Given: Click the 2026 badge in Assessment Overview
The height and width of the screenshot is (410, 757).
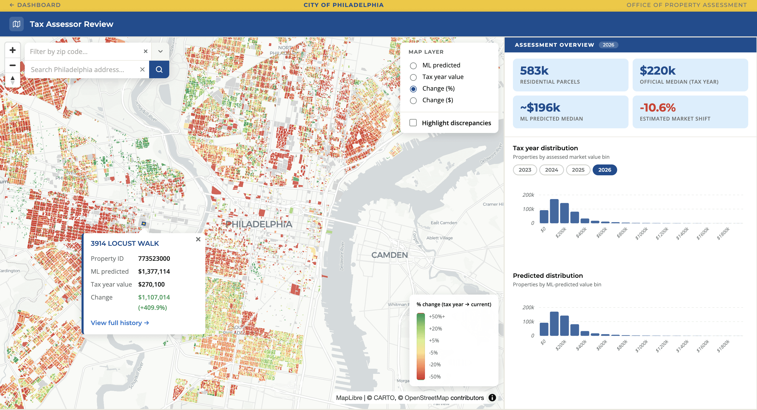Looking at the screenshot, I should pyautogui.click(x=608, y=45).
